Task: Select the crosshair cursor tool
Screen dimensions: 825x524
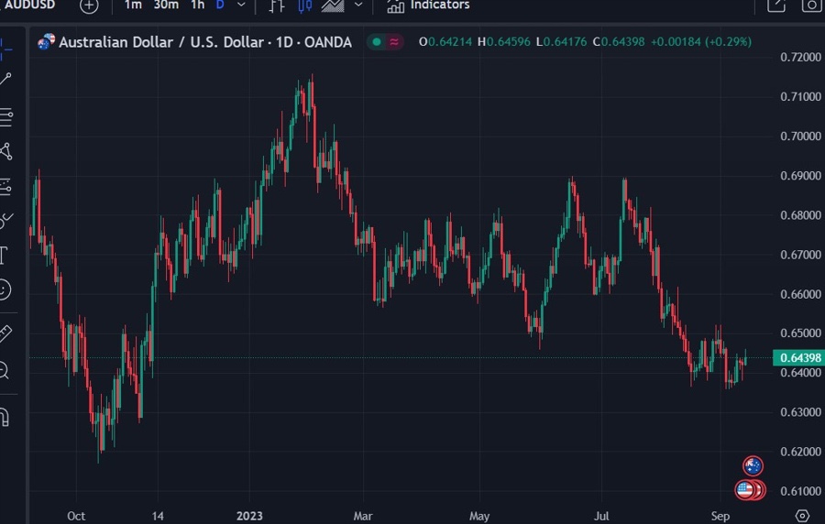Action: coord(5,46)
